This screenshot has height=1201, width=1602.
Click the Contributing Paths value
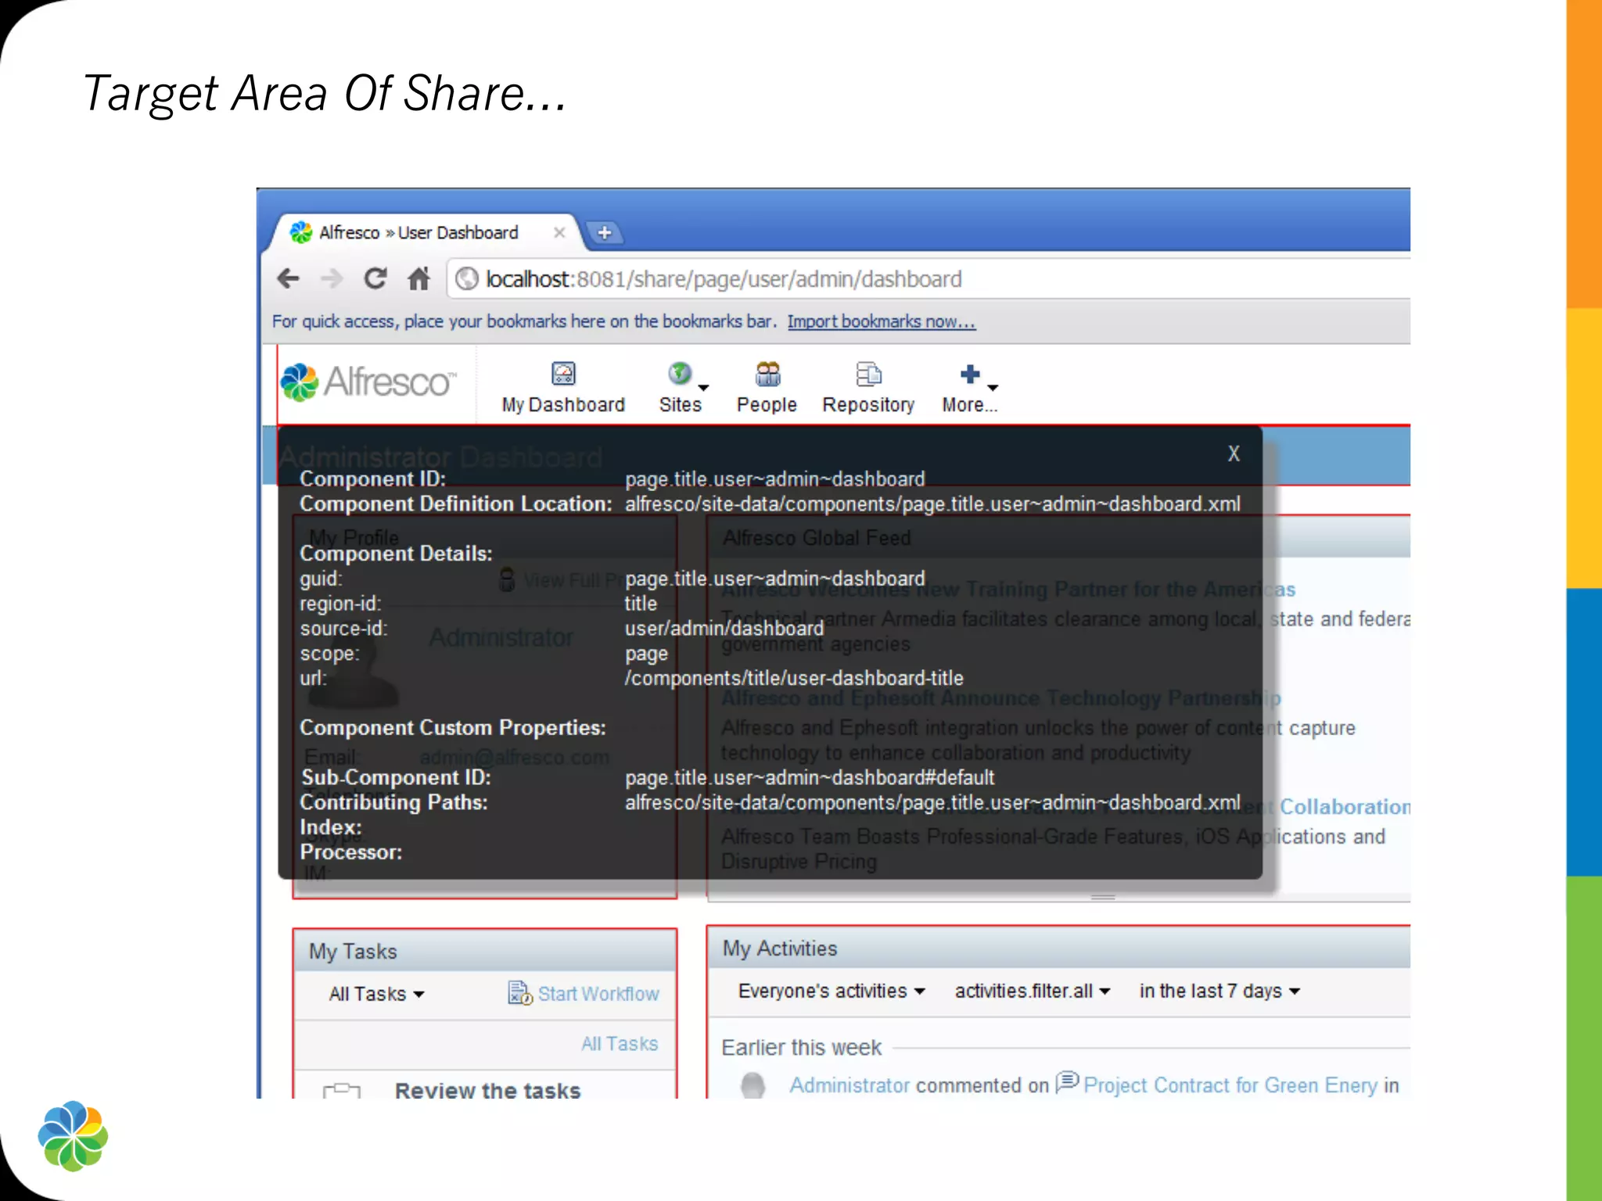pos(932,802)
